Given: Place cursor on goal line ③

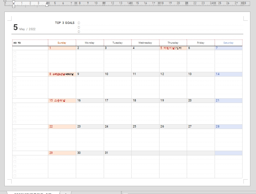Looking at the screenshot, I should pos(160,32).
